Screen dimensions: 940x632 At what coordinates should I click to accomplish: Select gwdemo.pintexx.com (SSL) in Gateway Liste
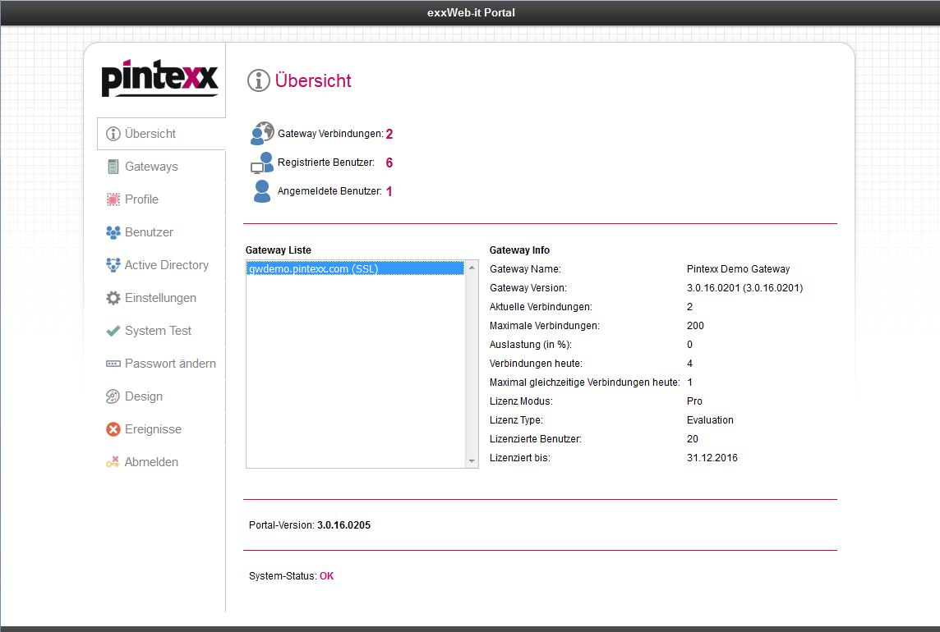[x=313, y=268]
